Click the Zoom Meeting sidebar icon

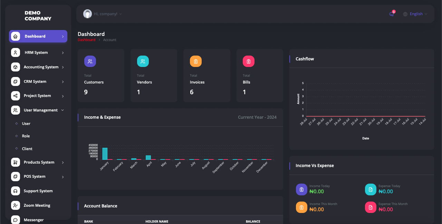pyautogui.click(x=15, y=205)
